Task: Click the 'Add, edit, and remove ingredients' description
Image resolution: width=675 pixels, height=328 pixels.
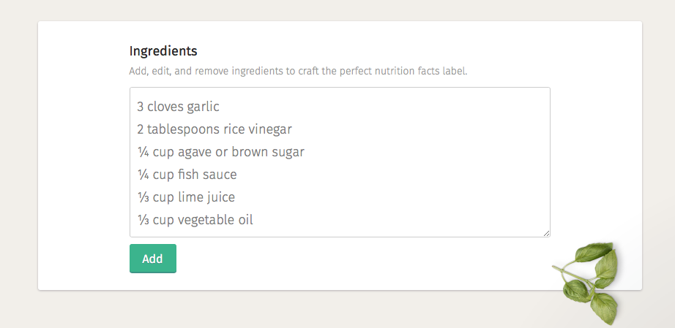Action: [x=298, y=71]
